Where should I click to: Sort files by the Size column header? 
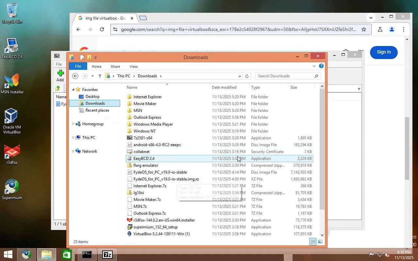pyautogui.click(x=301, y=87)
